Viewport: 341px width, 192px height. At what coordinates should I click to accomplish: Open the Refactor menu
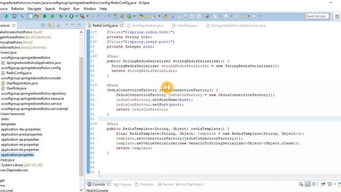pyautogui.click(x=18, y=9)
